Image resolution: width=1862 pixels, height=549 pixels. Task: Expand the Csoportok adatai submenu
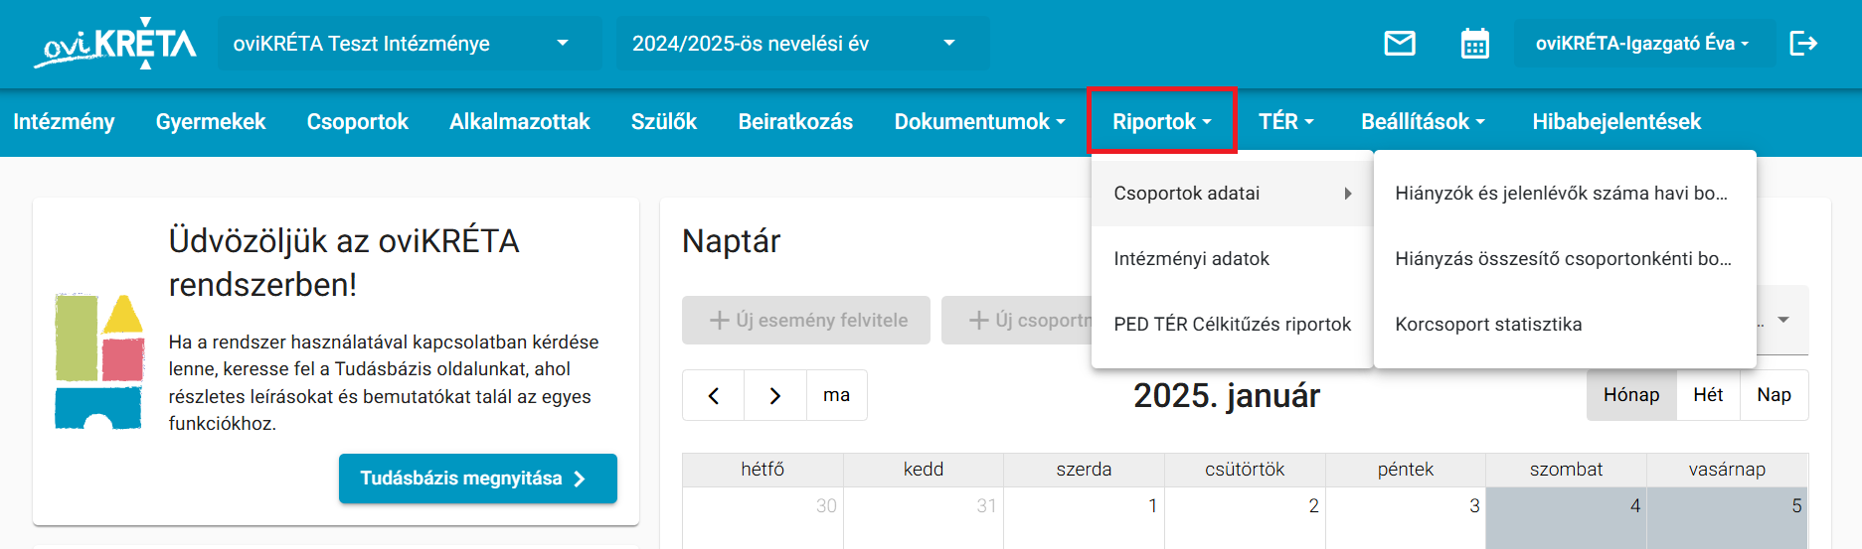[x=1232, y=194]
